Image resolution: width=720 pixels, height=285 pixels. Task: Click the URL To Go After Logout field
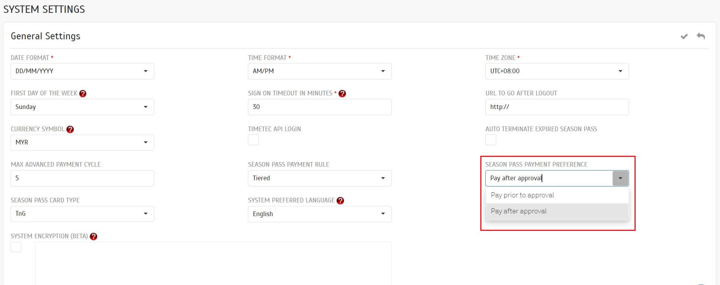pos(557,107)
